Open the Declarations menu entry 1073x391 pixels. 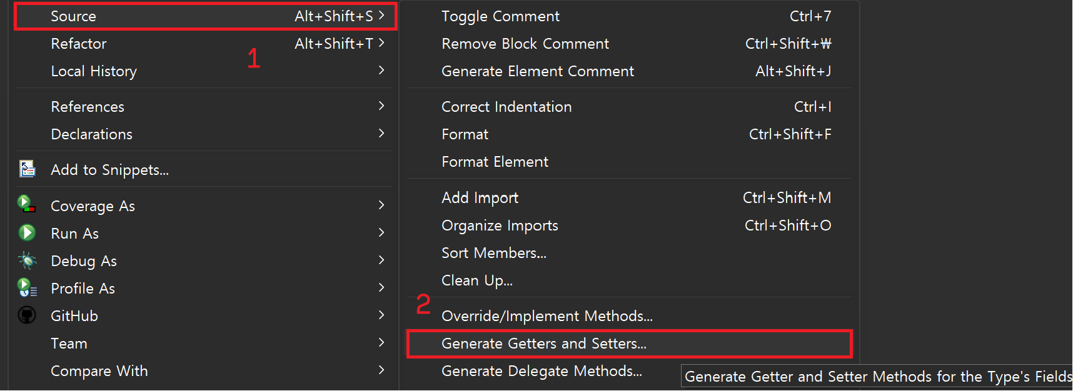tap(205, 134)
